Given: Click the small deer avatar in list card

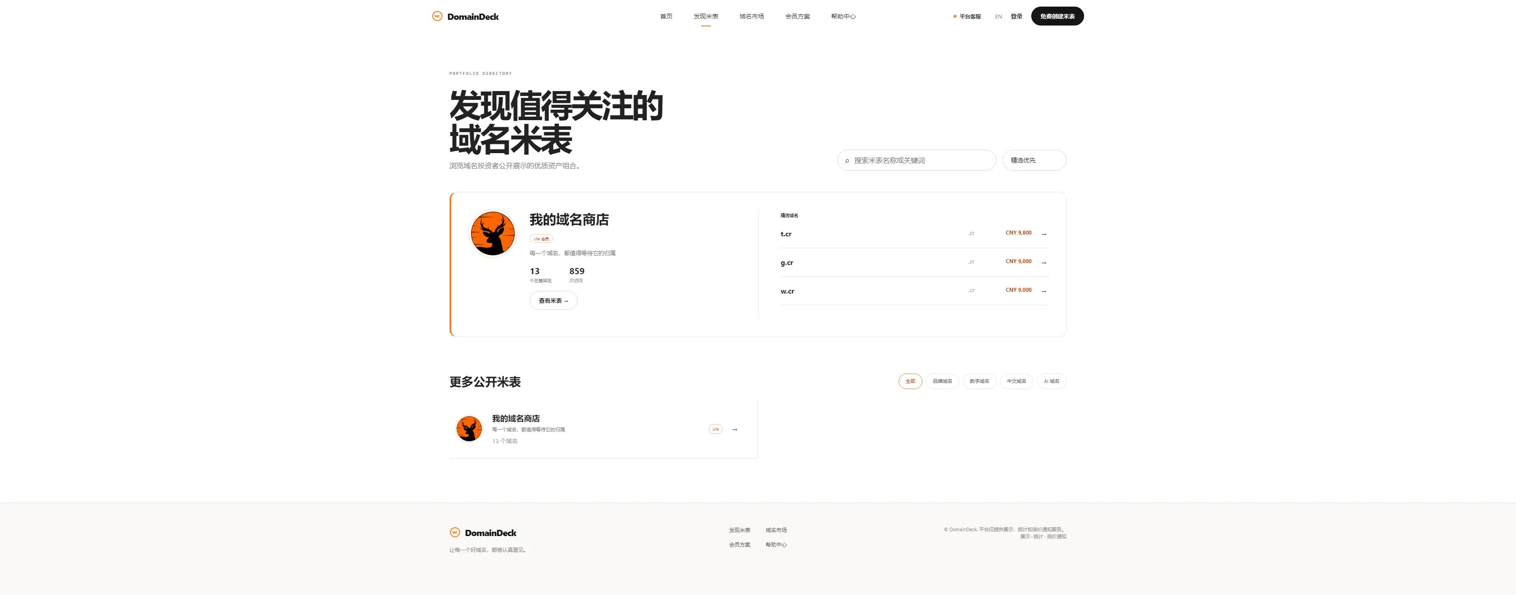Looking at the screenshot, I should 469,429.
